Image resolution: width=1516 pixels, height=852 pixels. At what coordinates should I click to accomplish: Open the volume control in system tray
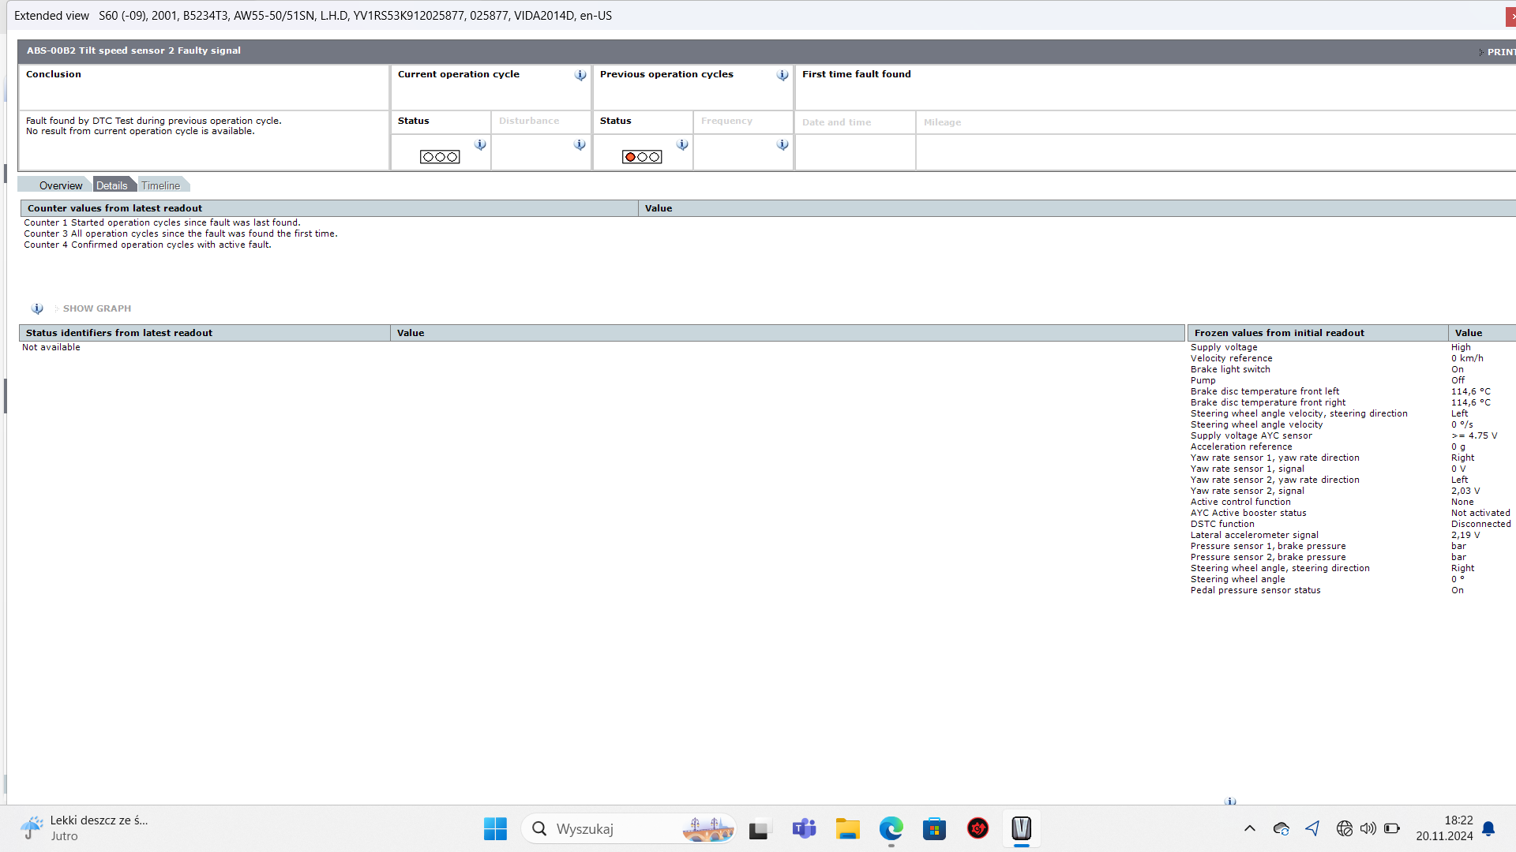tap(1368, 828)
